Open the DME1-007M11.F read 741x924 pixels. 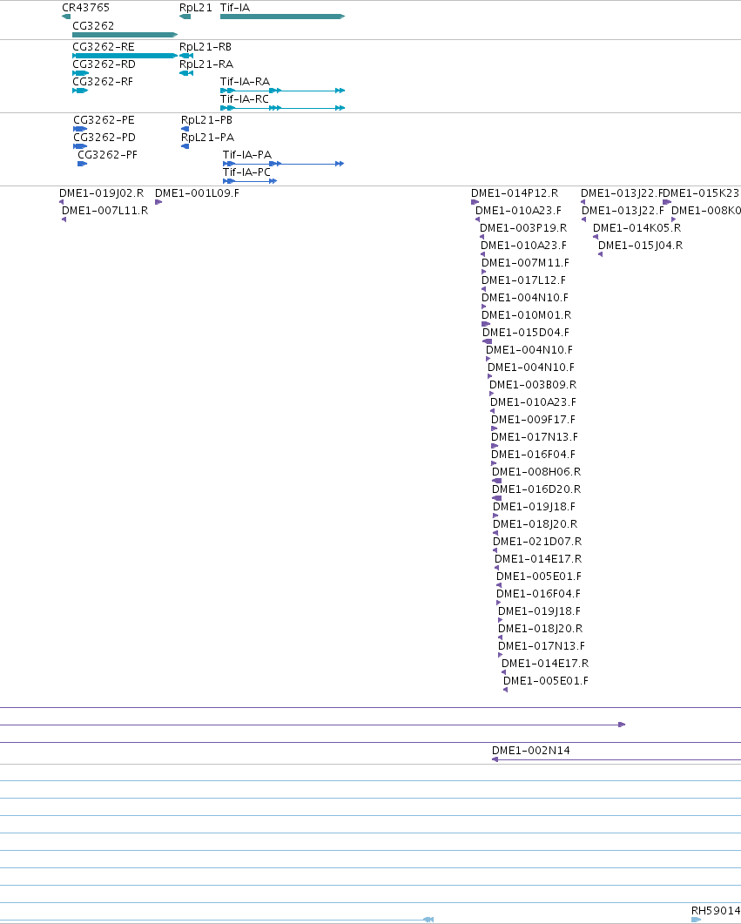483,272
